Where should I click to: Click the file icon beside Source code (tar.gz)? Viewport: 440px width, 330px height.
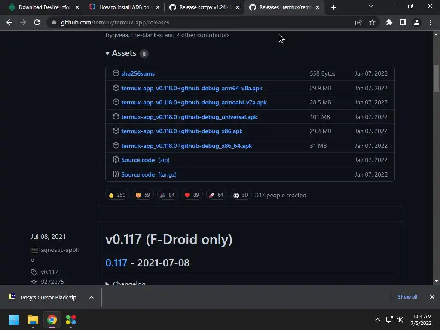pyautogui.click(x=116, y=174)
